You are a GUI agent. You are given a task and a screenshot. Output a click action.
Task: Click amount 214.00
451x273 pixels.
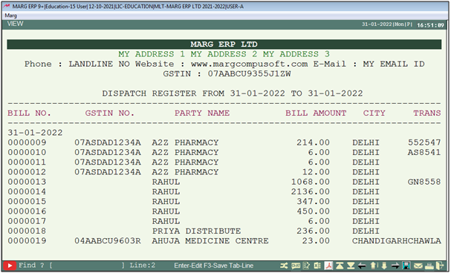tap(314, 142)
